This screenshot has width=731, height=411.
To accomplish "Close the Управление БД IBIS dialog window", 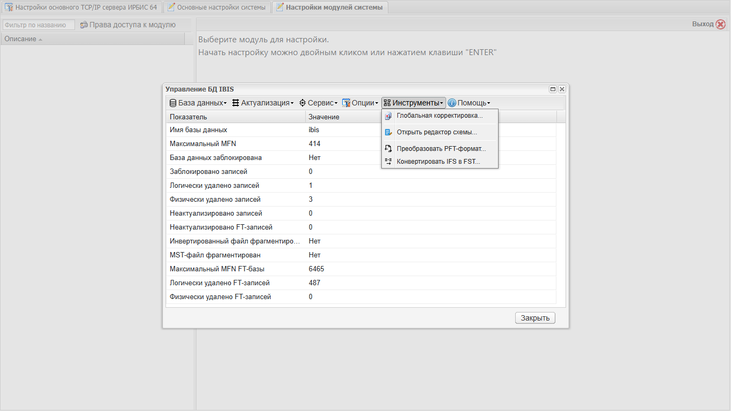I will coord(562,89).
